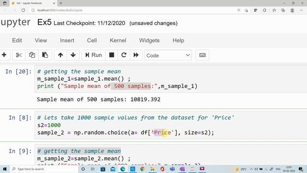
Task: Click the localhost address bar
Action: 133,10
